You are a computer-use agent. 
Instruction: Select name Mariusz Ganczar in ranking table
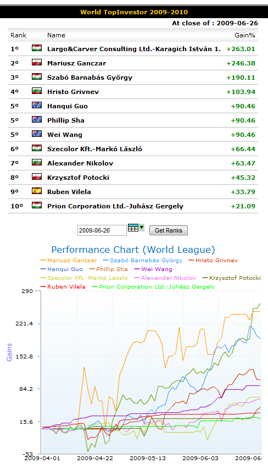point(76,63)
